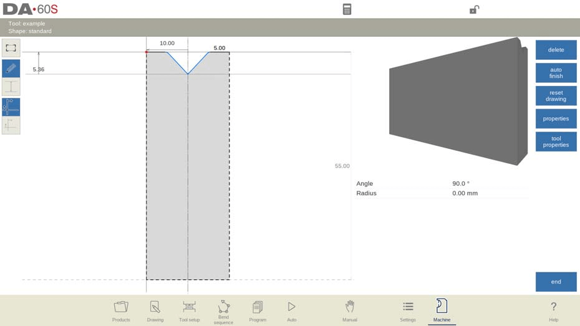Click reset drawing button
Screen dimensions: 580x326
(556, 96)
